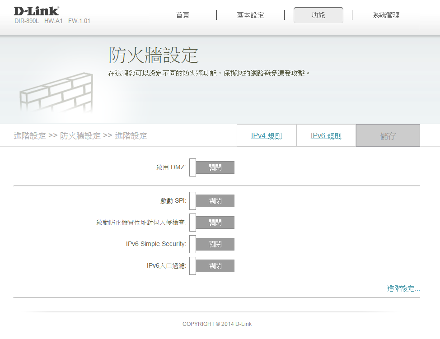Open the 系統管理 menu
The height and width of the screenshot is (339, 440).
(386, 15)
